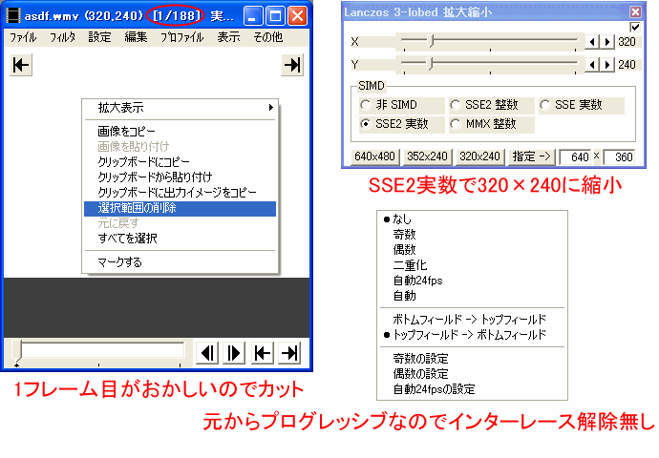Open the フィルタ menu

pyautogui.click(x=62, y=37)
